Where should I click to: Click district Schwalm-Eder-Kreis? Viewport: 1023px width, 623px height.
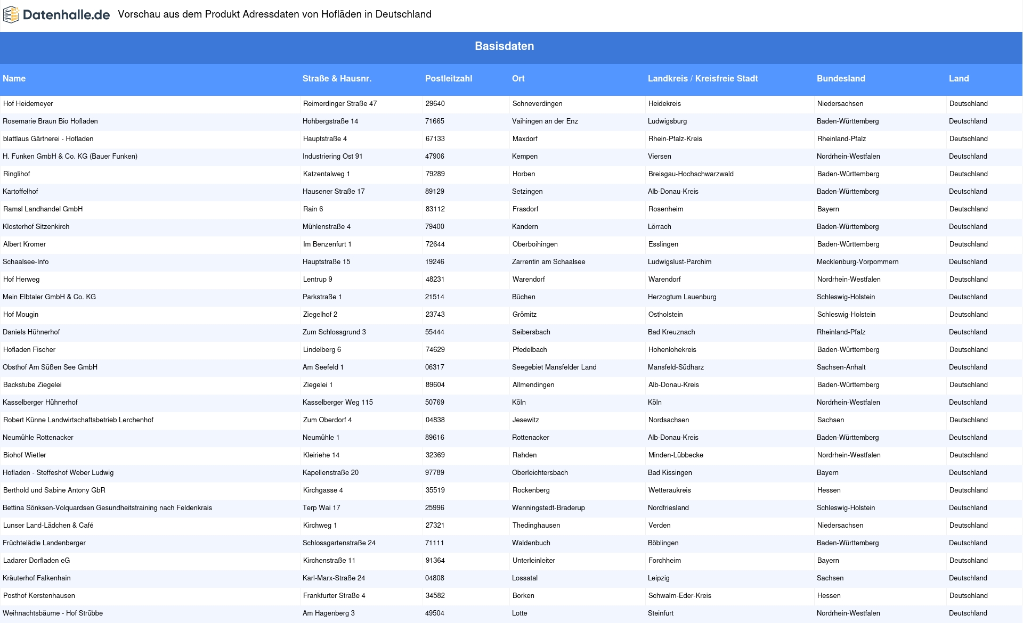[679, 596]
